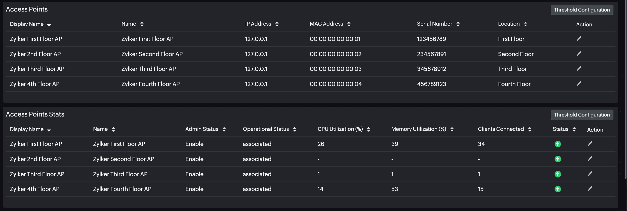627x211 pixels.
Task: Click the vertical scrollbar on the right edge
Action: point(625,90)
